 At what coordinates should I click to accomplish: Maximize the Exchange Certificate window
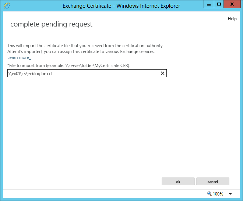tap(219, 4)
